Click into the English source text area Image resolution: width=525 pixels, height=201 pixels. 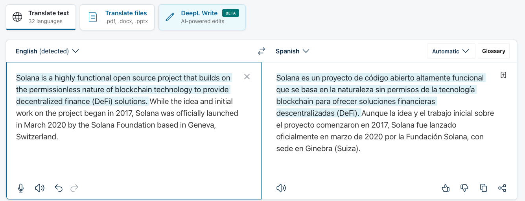134,131
